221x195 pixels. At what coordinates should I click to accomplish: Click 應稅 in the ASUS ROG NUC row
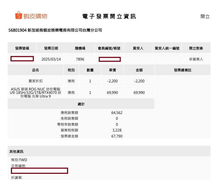click(71, 93)
